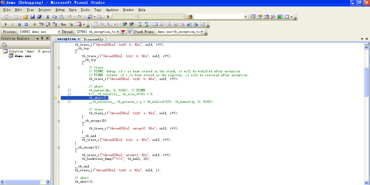
Task: Open the Stack Frame dropdown
Action: [x=202, y=32]
